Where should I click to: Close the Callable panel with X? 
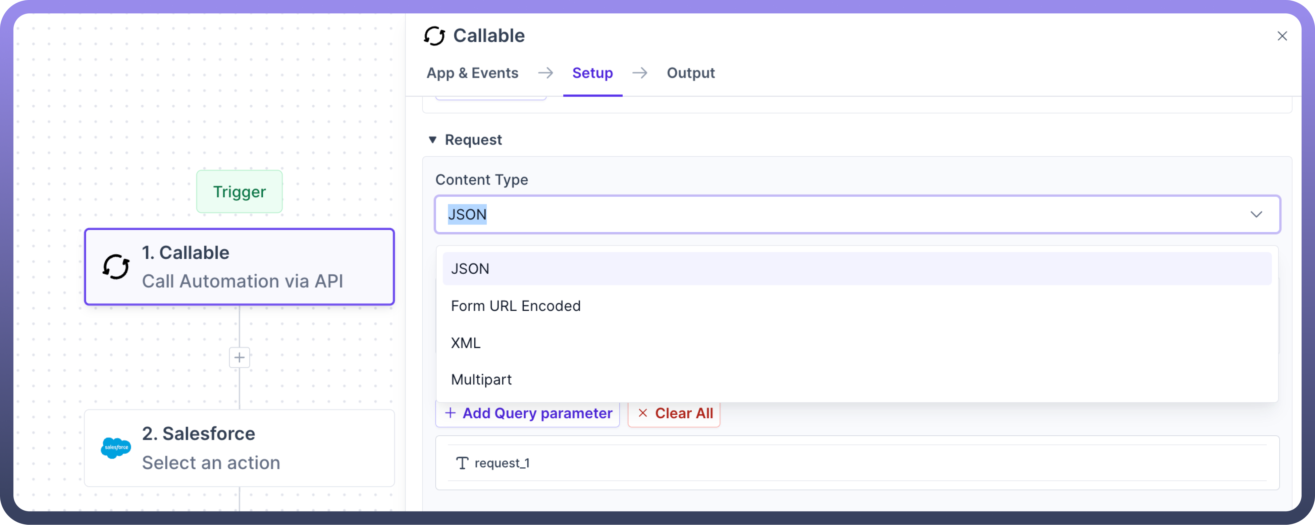pos(1282,36)
